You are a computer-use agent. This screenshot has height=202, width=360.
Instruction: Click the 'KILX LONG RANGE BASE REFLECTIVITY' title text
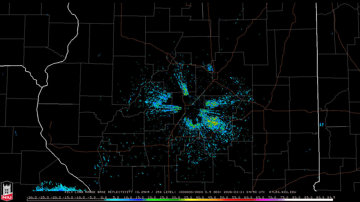(x=99, y=192)
